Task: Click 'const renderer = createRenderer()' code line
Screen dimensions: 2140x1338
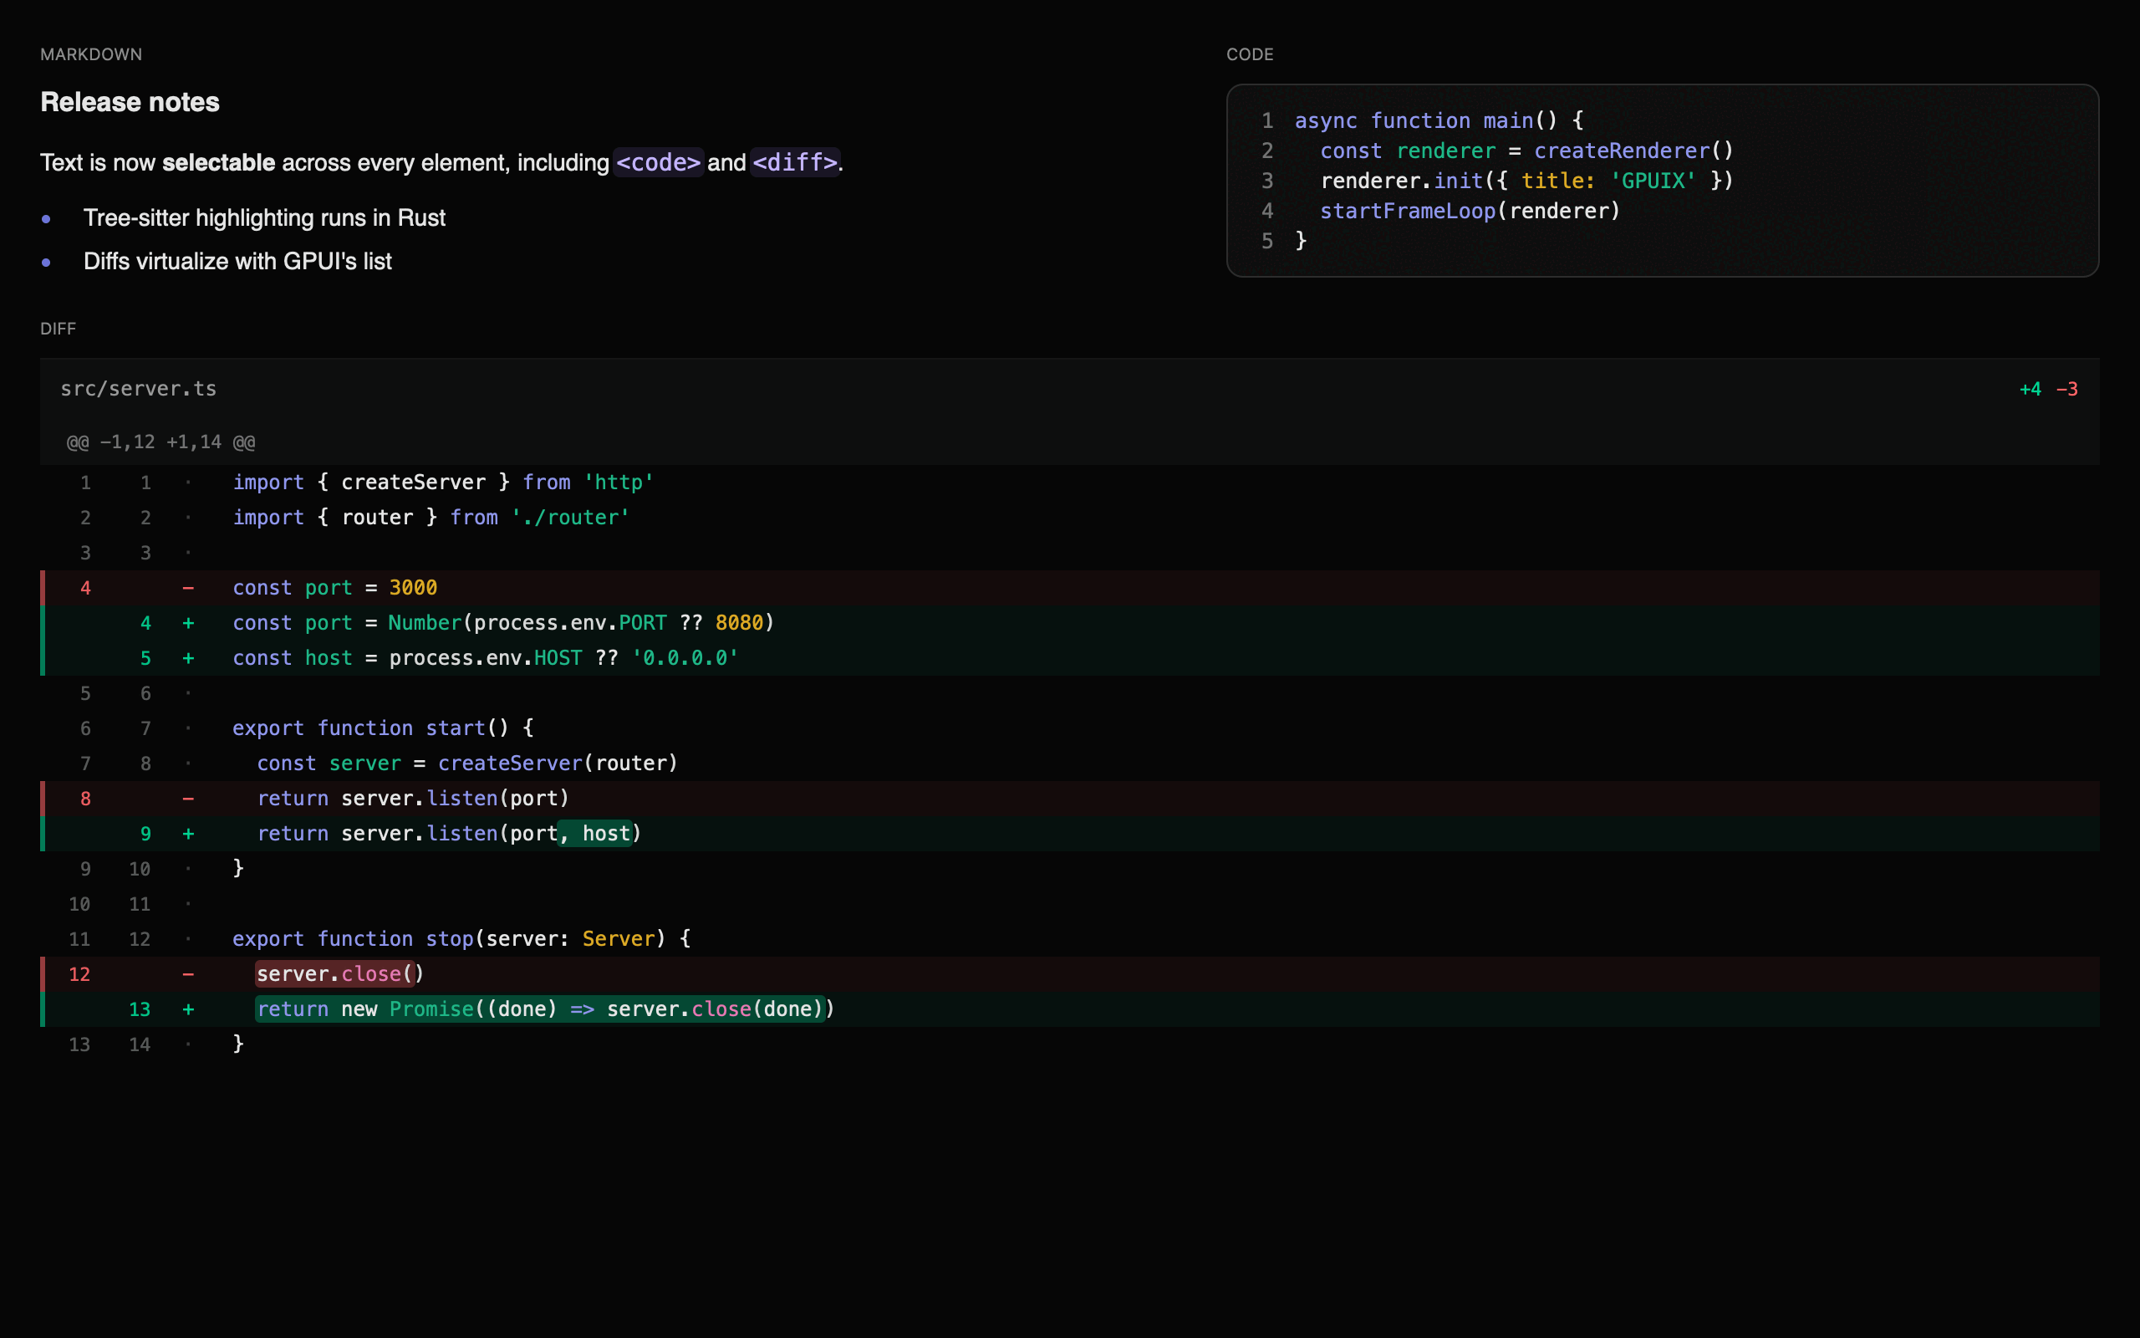Action: (1526, 151)
